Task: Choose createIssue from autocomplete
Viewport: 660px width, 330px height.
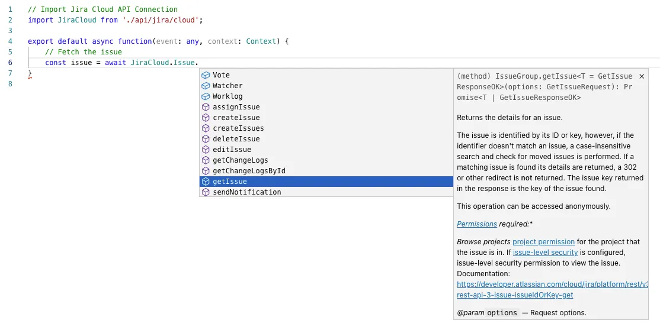Action: point(326,117)
